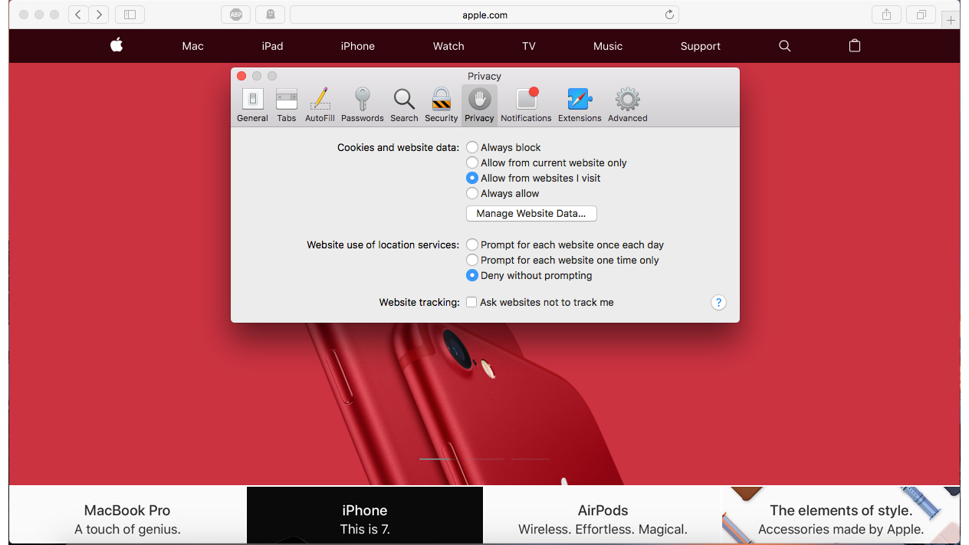Image resolution: width=969 pixels, height=545 pixels.
Task: Open the Tabs preferences pane
Action: (287, 105)
